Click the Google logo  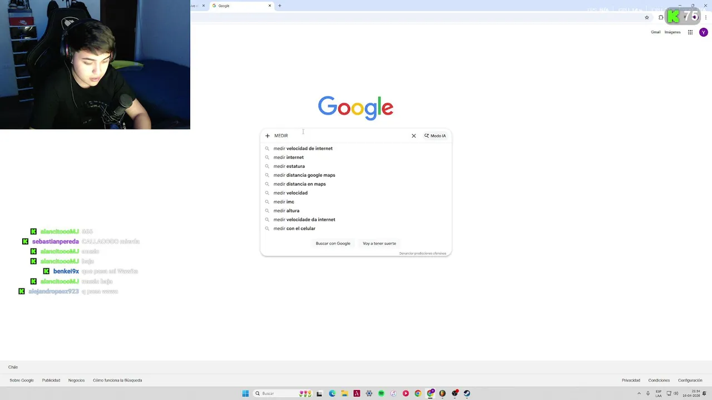coord(355,107)
